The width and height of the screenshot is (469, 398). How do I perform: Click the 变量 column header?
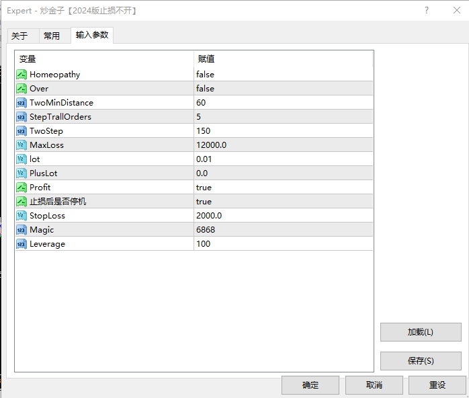[x=104, y=59]
